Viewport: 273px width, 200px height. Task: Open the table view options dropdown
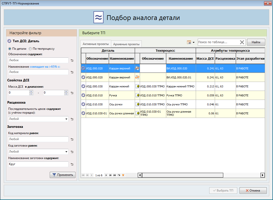point(190,42)
